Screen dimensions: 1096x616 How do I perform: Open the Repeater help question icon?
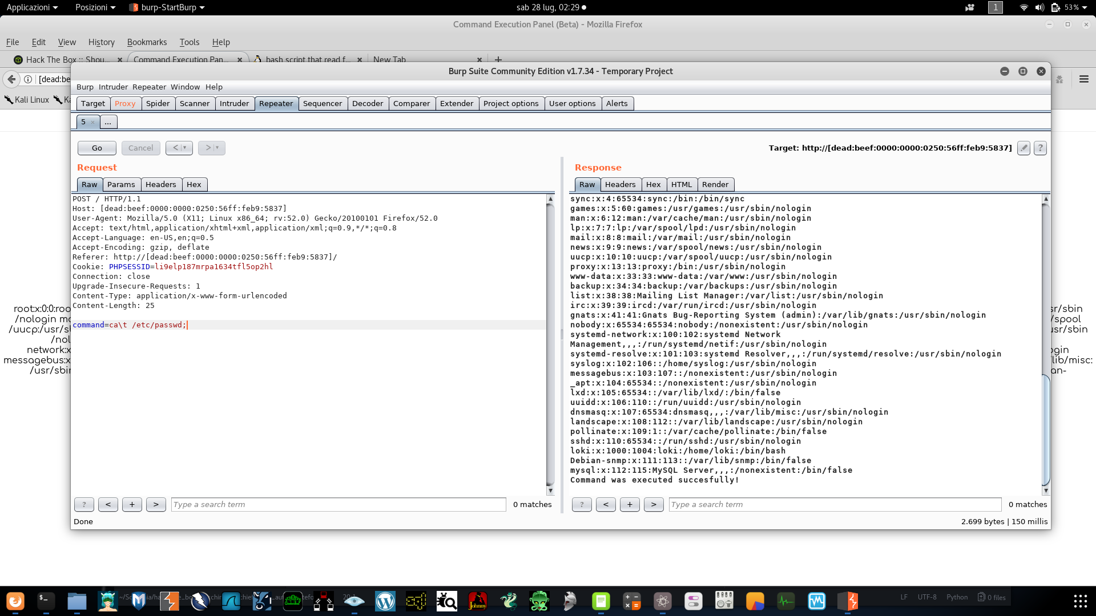[1040, 148]
